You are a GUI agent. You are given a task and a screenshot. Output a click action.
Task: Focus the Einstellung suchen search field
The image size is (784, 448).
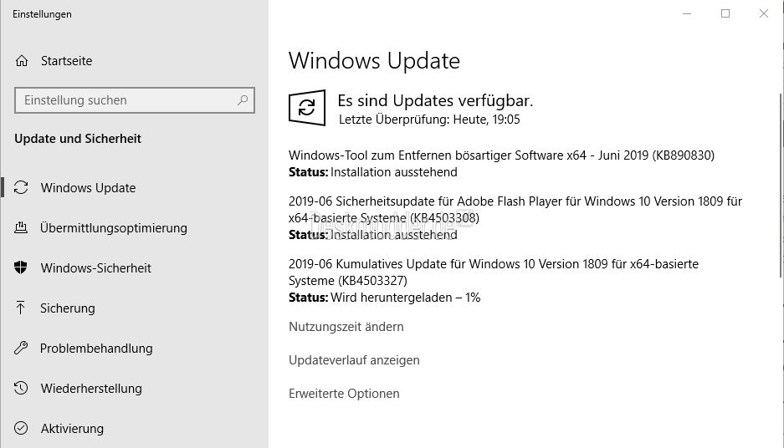[x=135, y=100]
